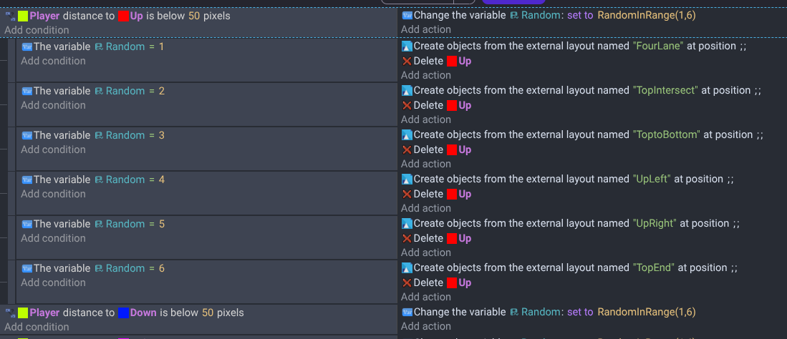787x339 pixels.
Task: Click "Add condition" under the Random = 2 condition
Action: click(53, 105)
